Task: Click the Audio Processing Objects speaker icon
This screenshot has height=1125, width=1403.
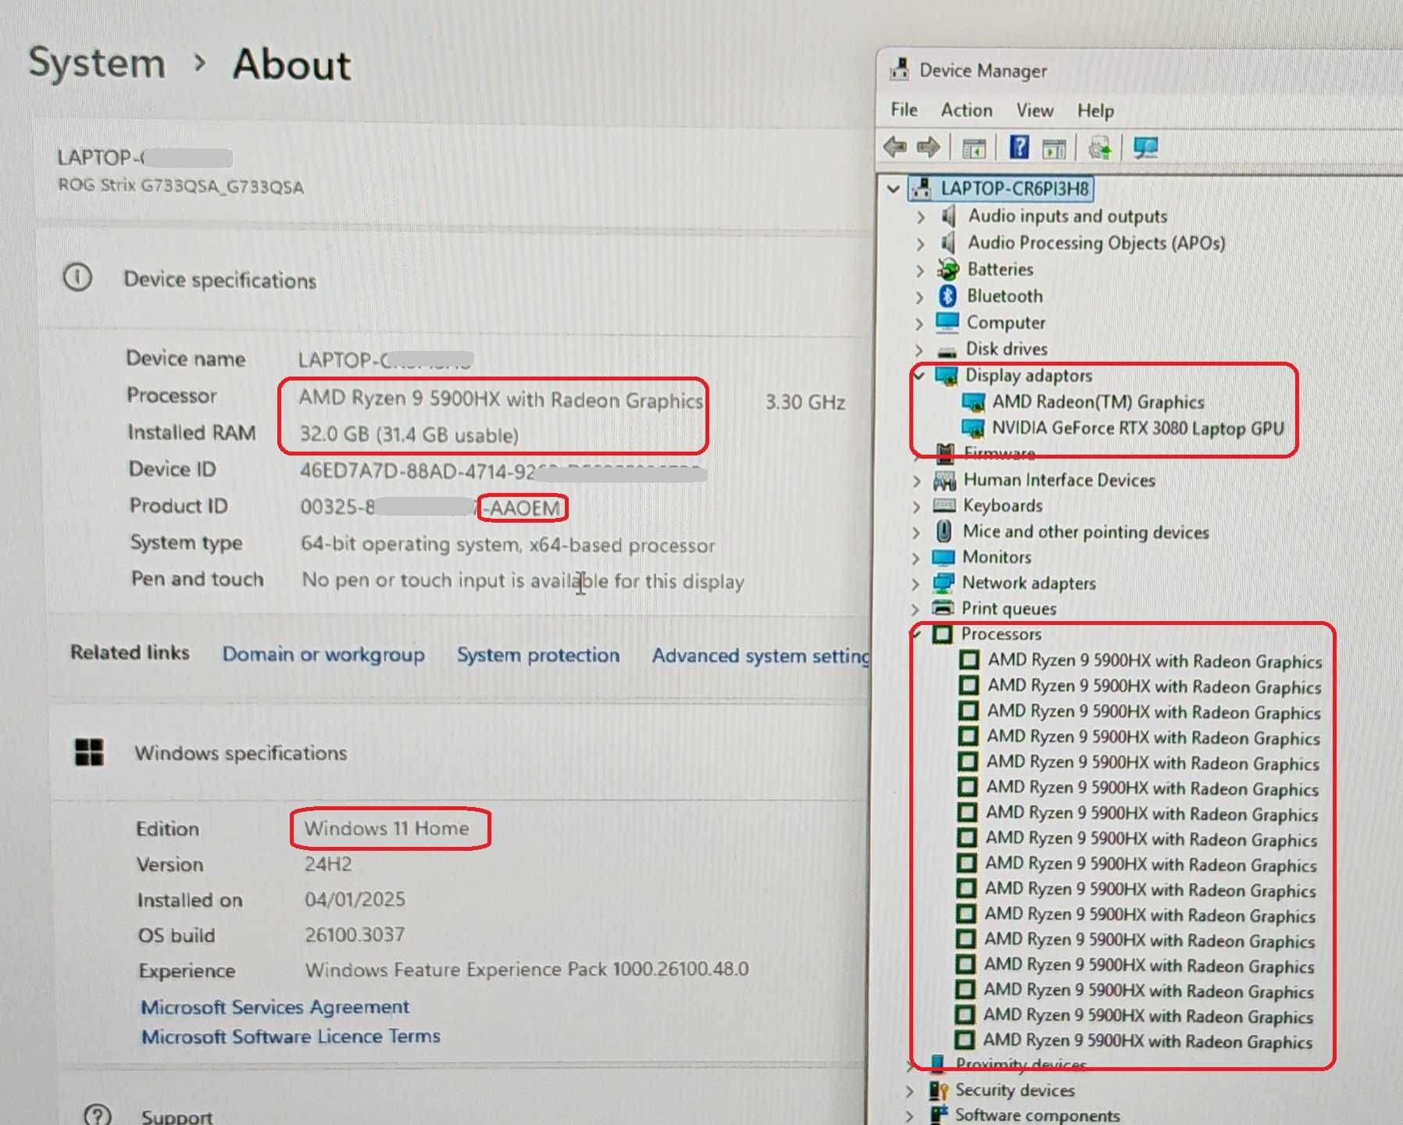Action: pyautogui.click(x=948, y=243)
